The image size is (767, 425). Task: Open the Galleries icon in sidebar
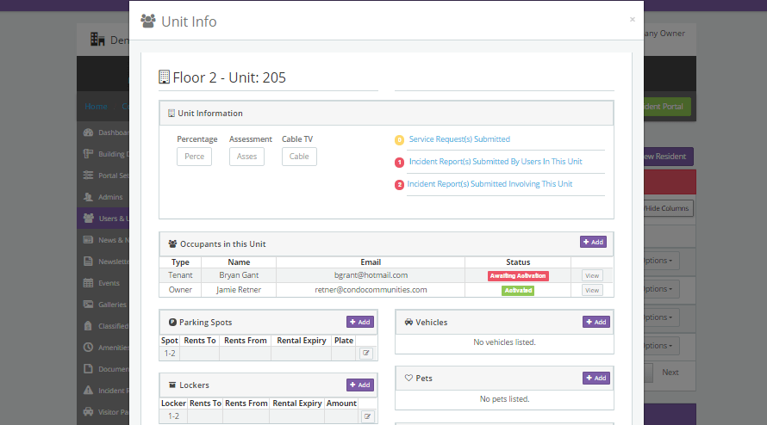pyautogui.click(x=88, y=305)
